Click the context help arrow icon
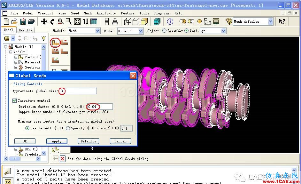This screenshot has height=184, width=301. [x=282, y=21]
